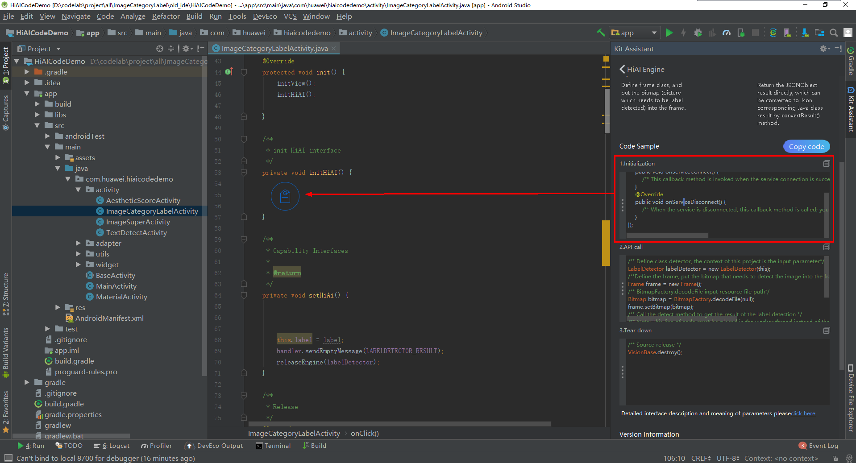Collapse the activity package node
Screen dimensions: 856x463
coord(79,190)
